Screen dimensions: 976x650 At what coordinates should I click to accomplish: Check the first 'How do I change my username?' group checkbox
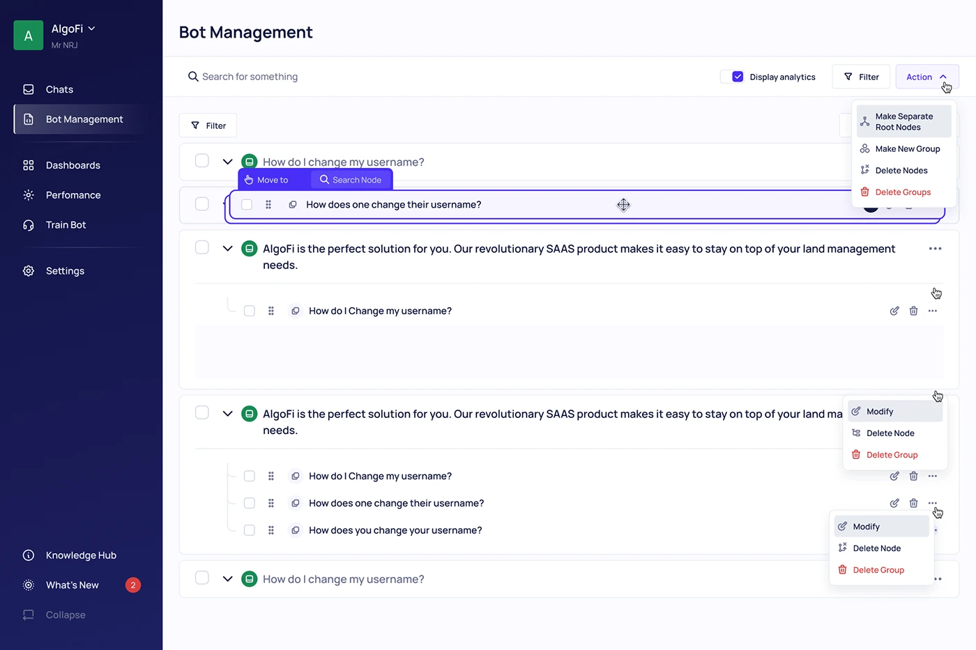[x=202, y=161]
